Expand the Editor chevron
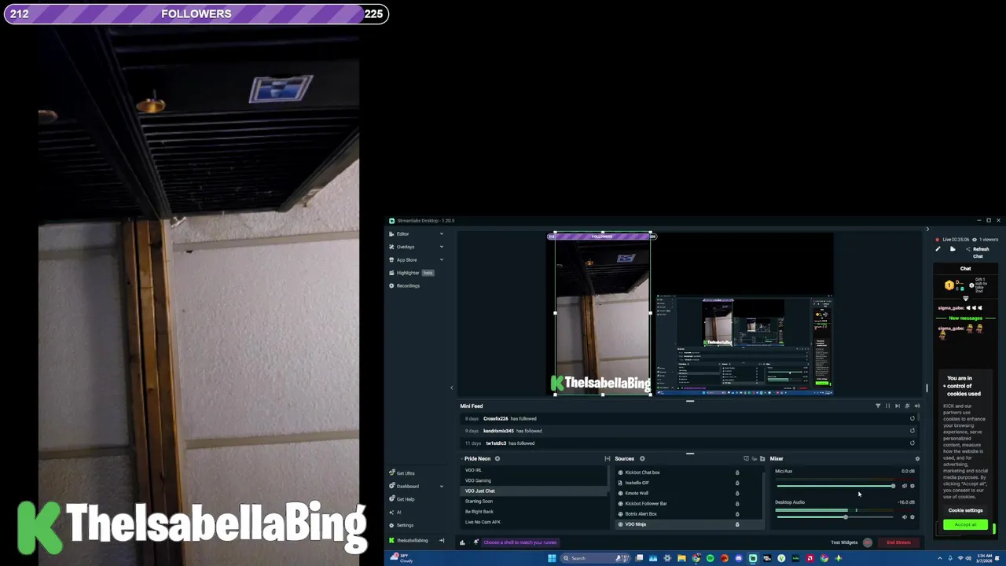This screenshot has width=1006, height=566. (441, 233)
